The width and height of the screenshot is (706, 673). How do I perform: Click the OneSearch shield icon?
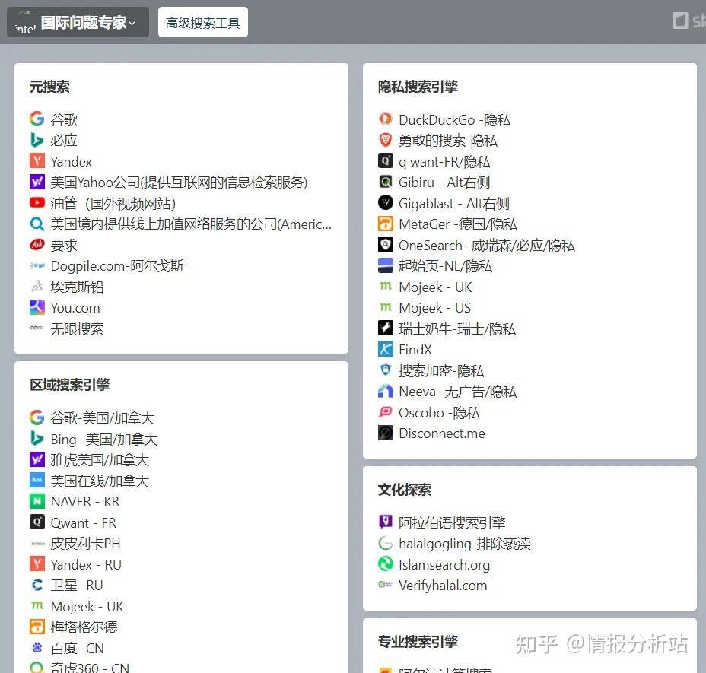coord(386,244)
